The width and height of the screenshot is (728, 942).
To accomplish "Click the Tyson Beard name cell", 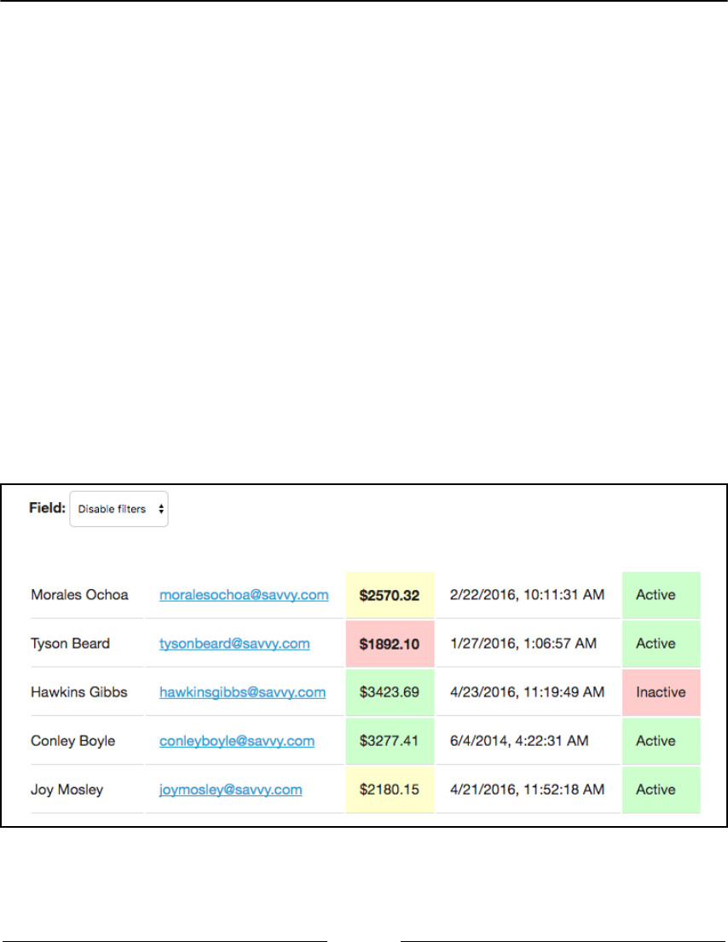I will pos(87,644).
